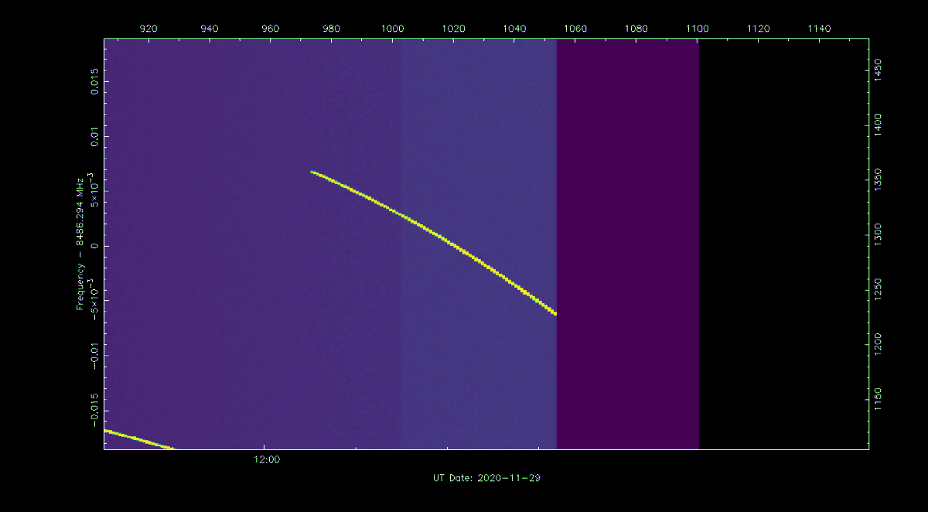Click the top axis label 1040
The width and height of the screenshot is (928, 512).
(514, 29)
